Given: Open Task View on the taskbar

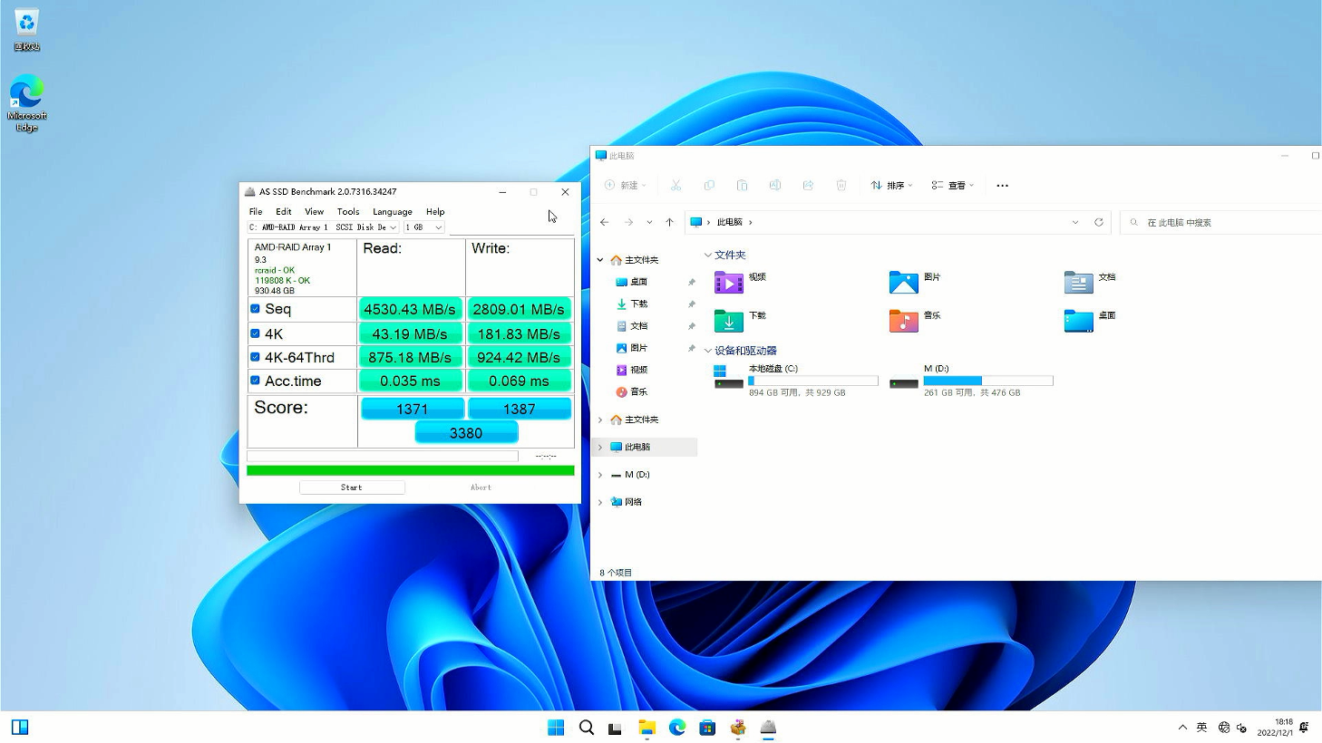Looking at the screenshot, I should click(616, 728).
